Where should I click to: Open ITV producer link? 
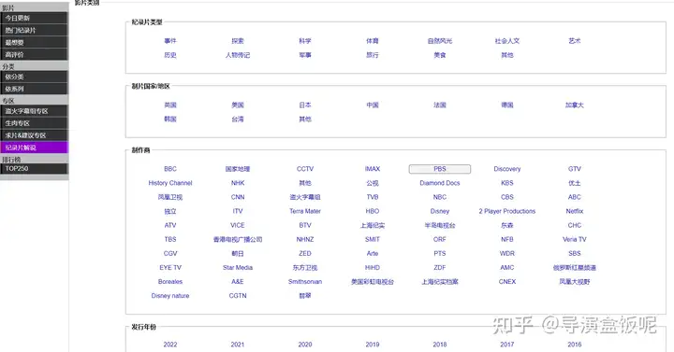click(238, 211)
